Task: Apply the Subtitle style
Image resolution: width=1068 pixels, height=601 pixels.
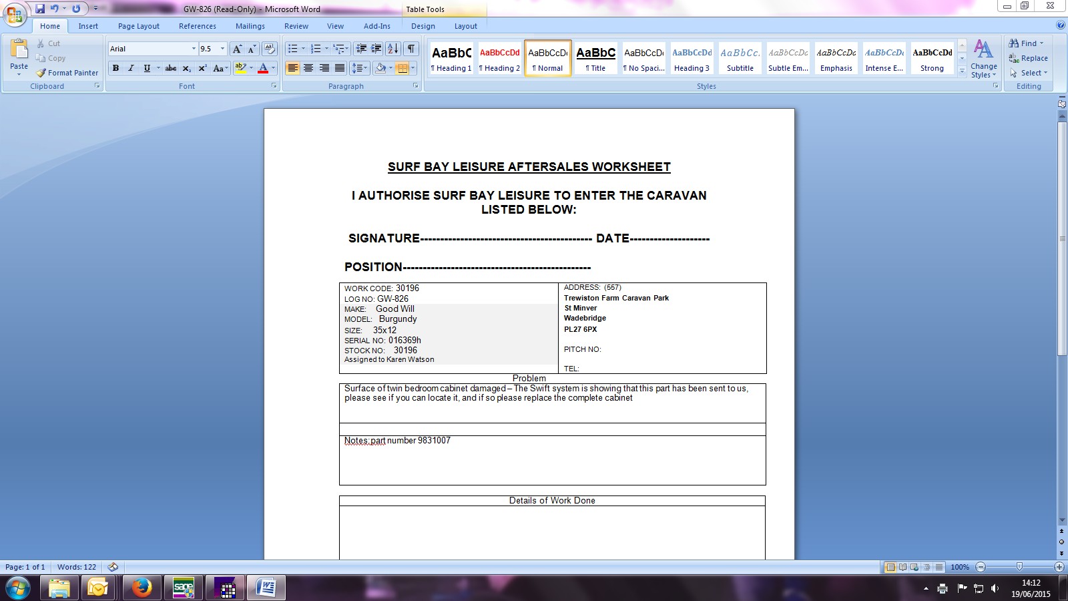Action: tap(740, 58)
